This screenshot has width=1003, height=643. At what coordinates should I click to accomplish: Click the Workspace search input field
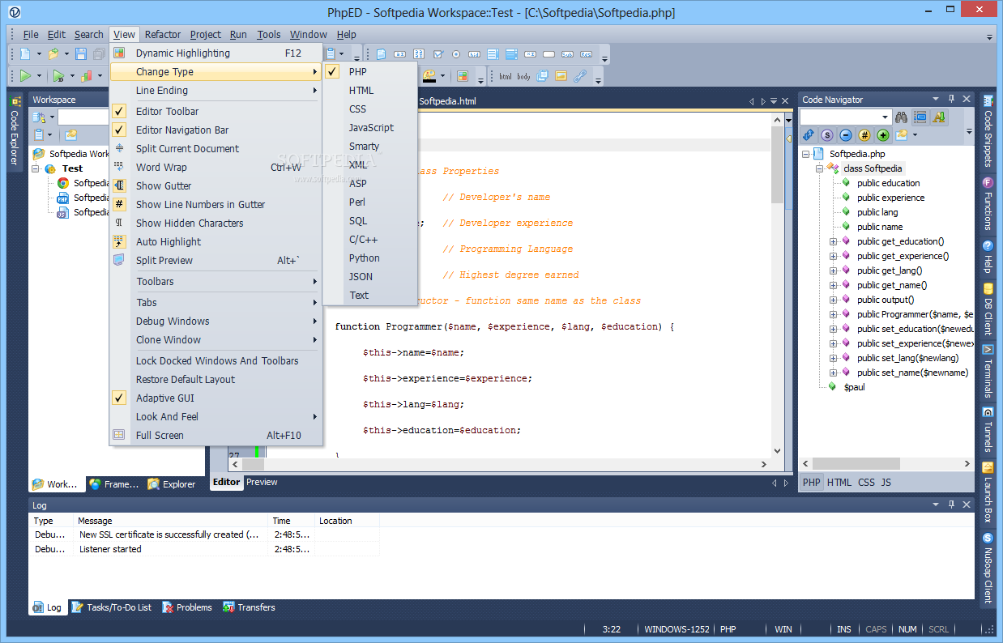click(x=83, y=117)
